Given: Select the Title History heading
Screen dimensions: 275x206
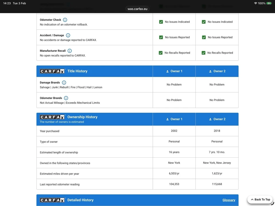Looking at the screenshot, I should (x=77, y=71).
